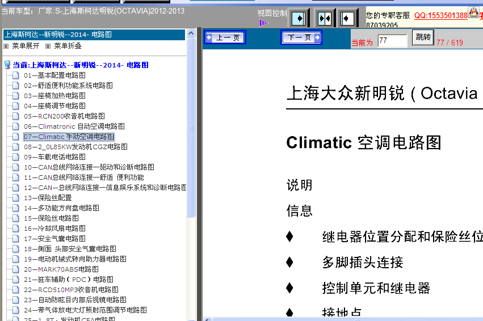This screenshot has width=483, height=321.
Task: Click the document heading Climatic 空调电路图
Action: coord(364,143)
